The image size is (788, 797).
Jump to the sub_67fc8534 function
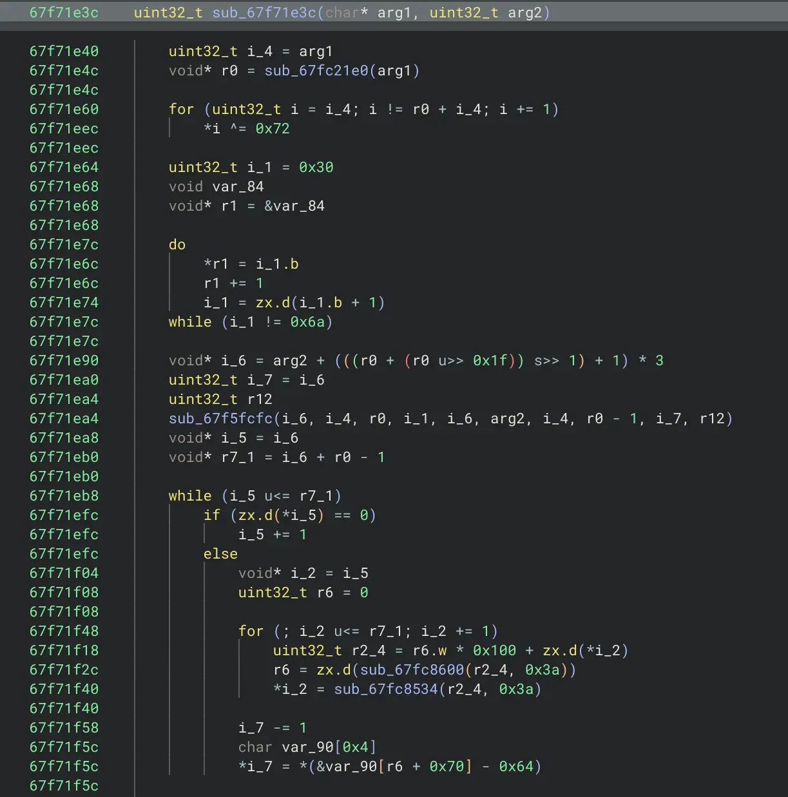pos(386,689)
